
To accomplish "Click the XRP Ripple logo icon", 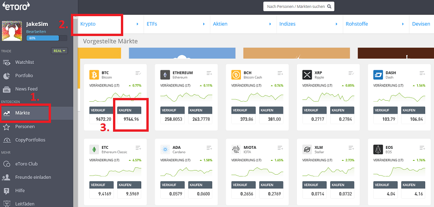I will (x=307, y=75).
